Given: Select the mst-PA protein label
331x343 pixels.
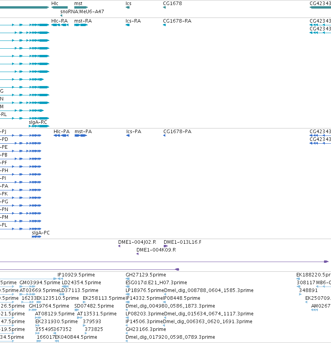Looking at the screenshot, I should coord(83,132).
